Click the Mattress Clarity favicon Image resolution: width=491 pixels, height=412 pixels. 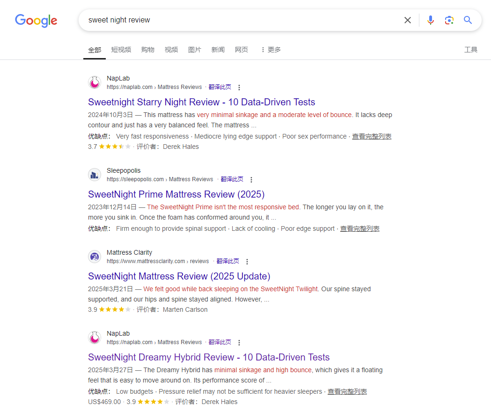95,257
